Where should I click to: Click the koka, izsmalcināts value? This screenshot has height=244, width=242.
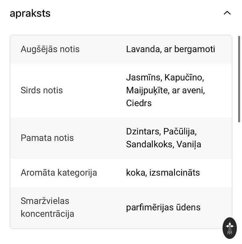(163, 173)
